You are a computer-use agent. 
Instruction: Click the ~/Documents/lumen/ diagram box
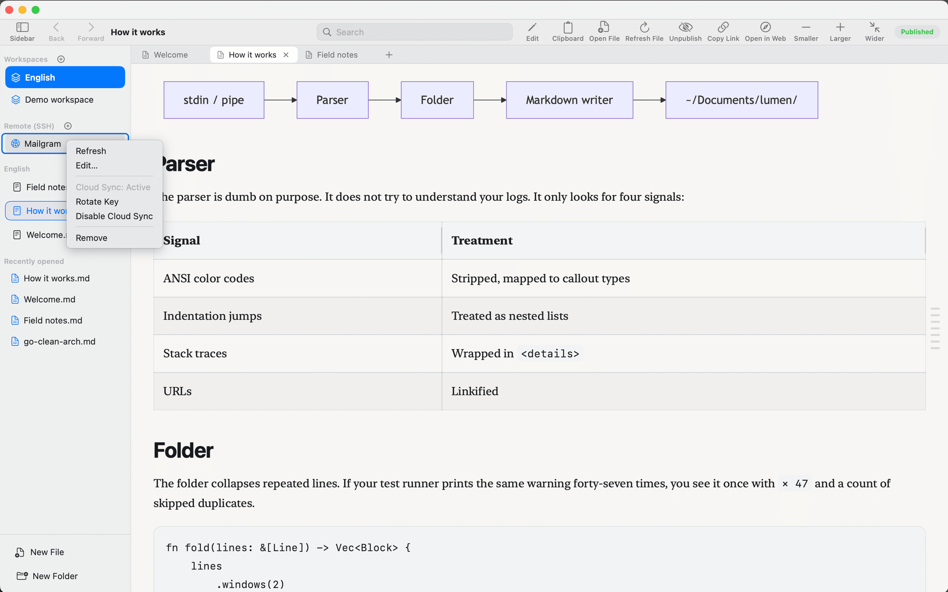coord(742,100)
